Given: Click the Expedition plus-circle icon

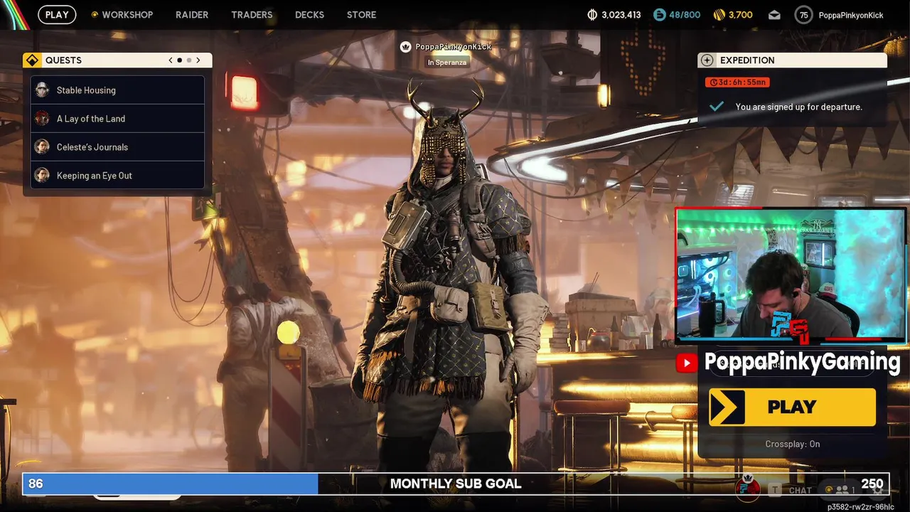Looking at the screenshot, I should coord(707,60).
